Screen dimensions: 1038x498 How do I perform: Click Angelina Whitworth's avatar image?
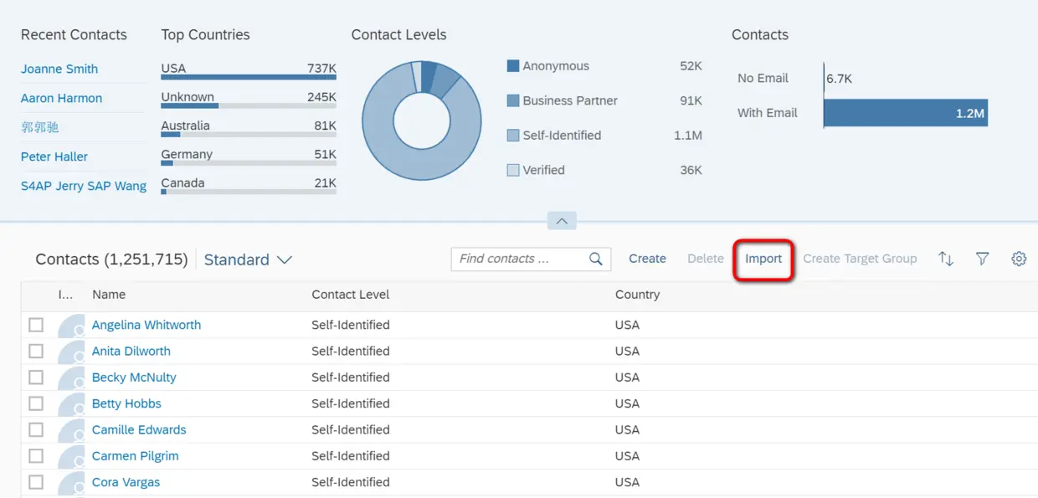72,326
